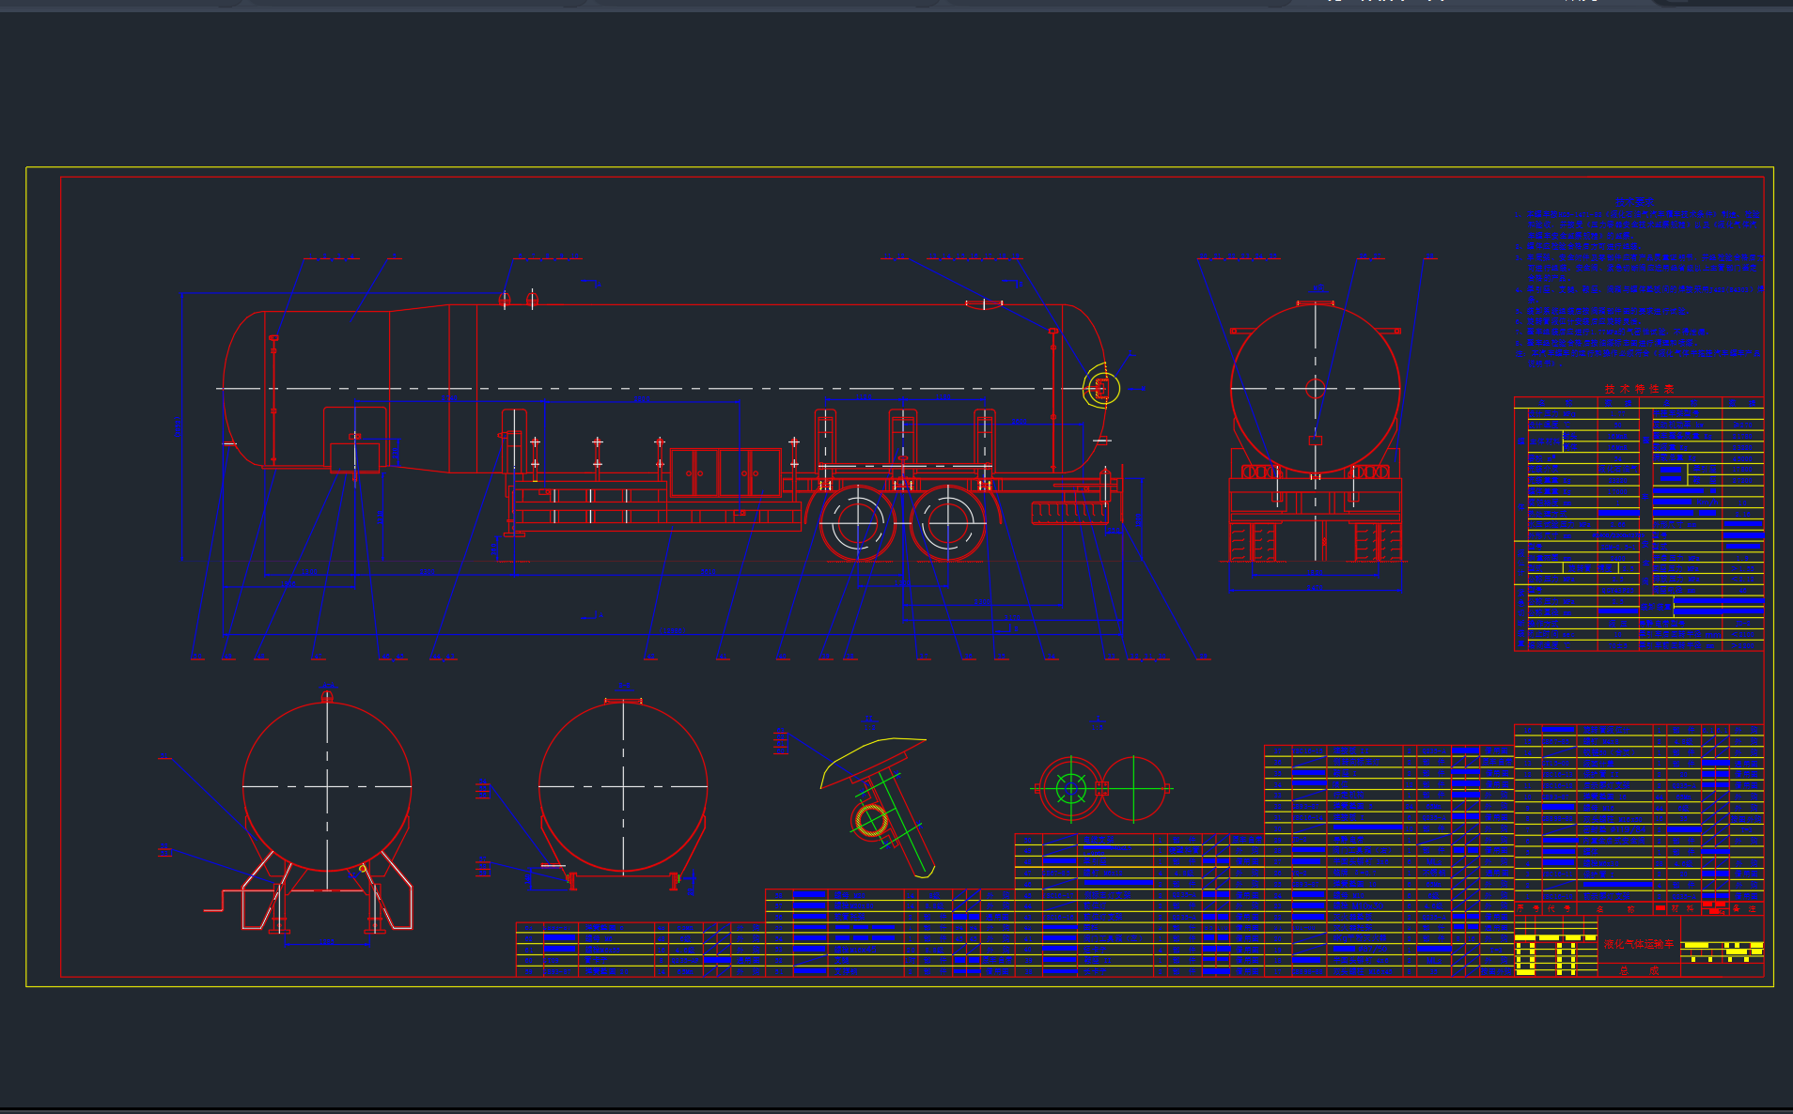1793x1114 pixels.
Task: Select the yellow hatched pipe ring in the detail
Action: click(x=871, y=820)
